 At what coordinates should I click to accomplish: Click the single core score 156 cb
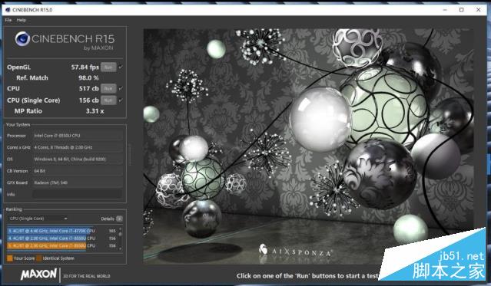[88, 100]
